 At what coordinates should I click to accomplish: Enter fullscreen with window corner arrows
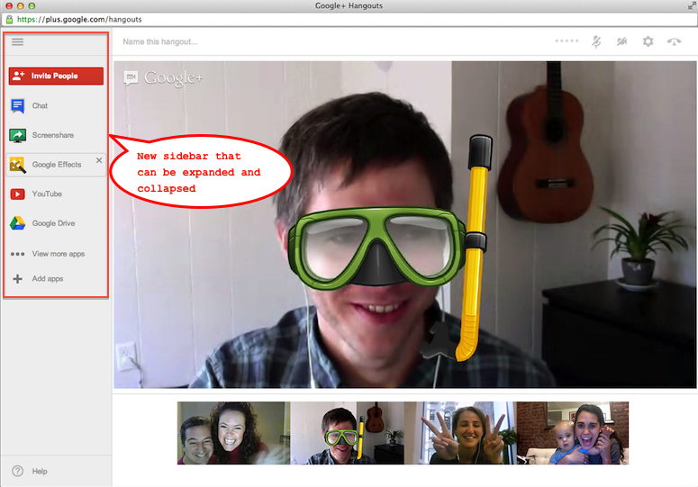(692, 5)
